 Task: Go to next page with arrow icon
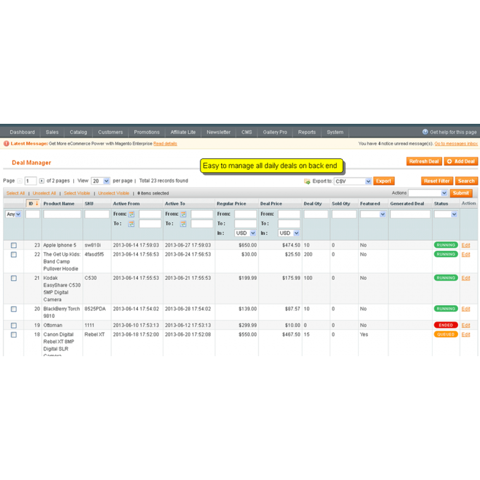coord(42,181)
